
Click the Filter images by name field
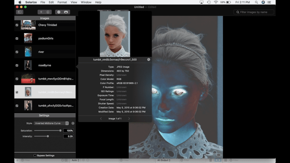coord(254,12)
